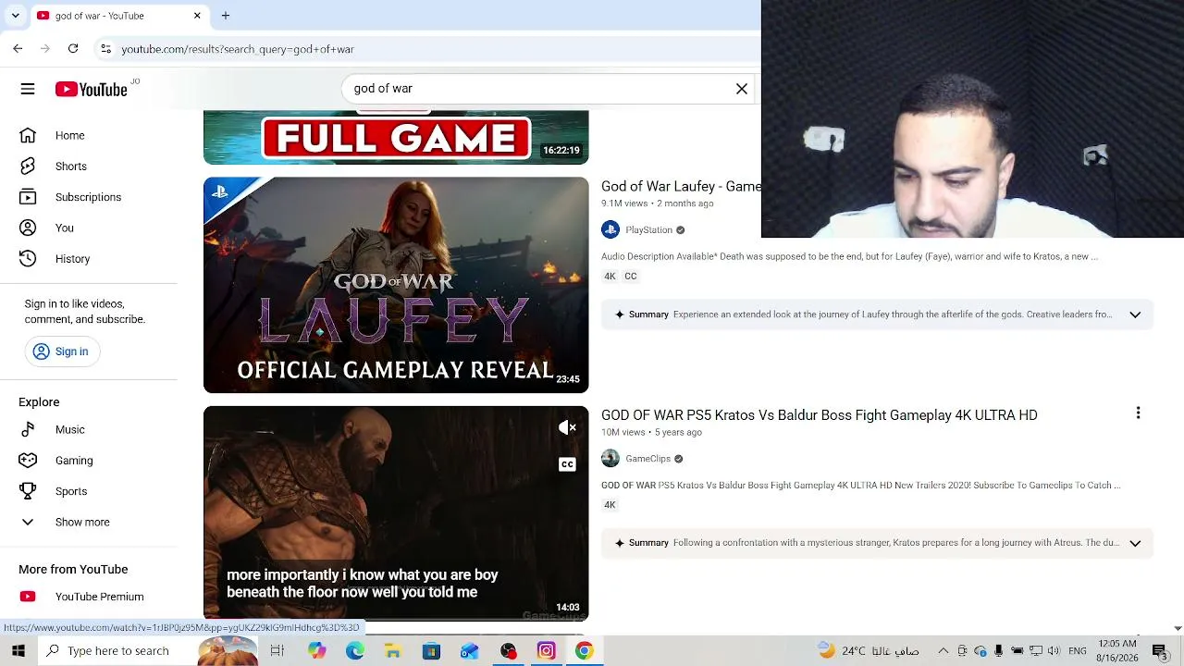
Task: Visit the PlayStation channel name link
Action: coord(648,230)
